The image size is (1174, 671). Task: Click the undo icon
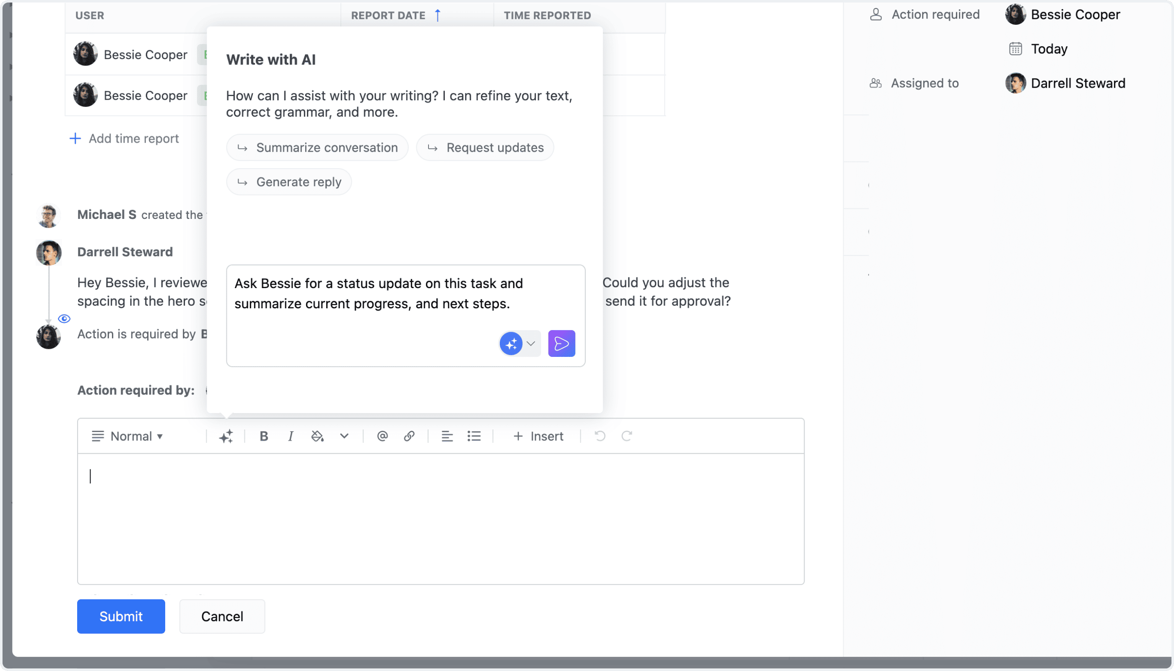(600, 436)
